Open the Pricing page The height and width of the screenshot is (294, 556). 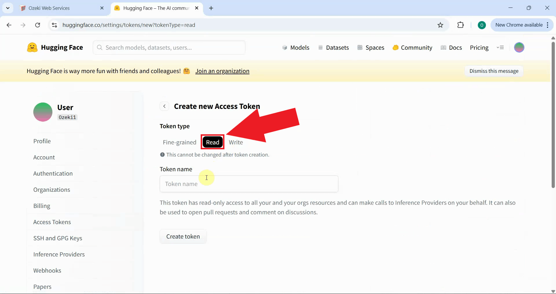(x=479, y=47)
